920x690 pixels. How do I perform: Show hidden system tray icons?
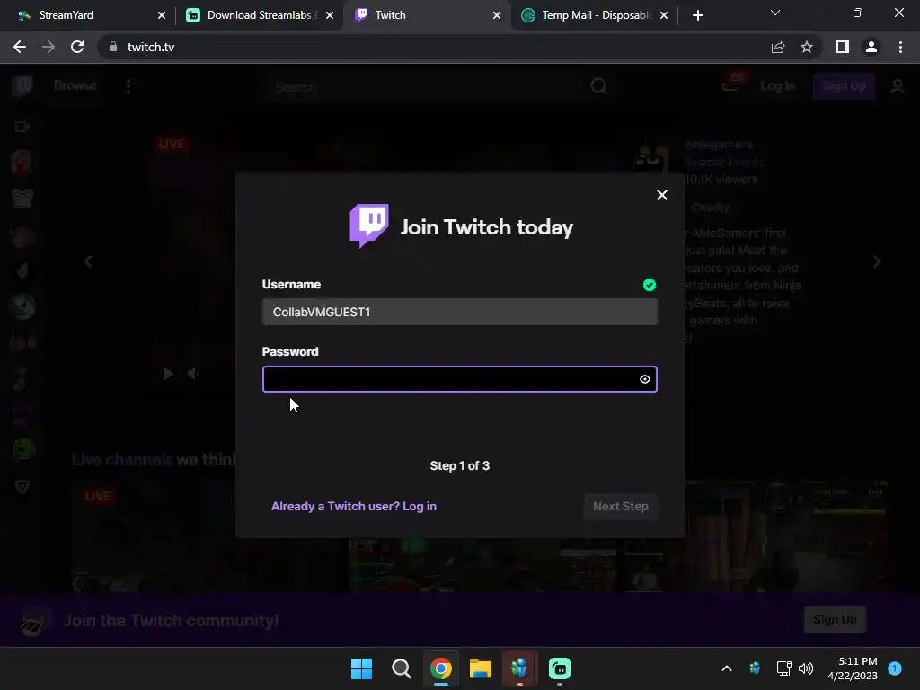[x=726, y=668]
